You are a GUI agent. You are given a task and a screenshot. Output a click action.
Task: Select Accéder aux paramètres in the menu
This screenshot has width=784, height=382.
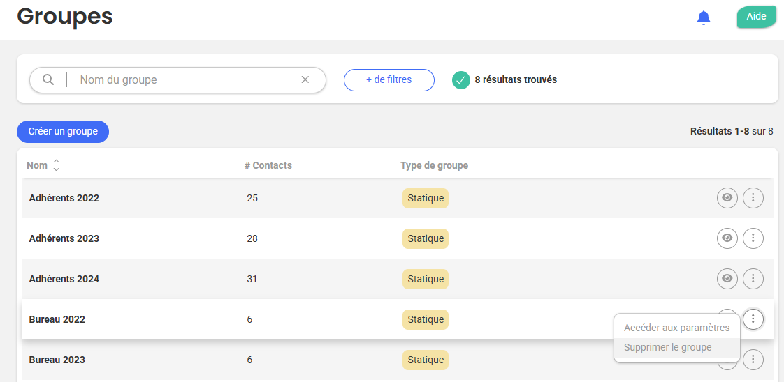[676, 328]
